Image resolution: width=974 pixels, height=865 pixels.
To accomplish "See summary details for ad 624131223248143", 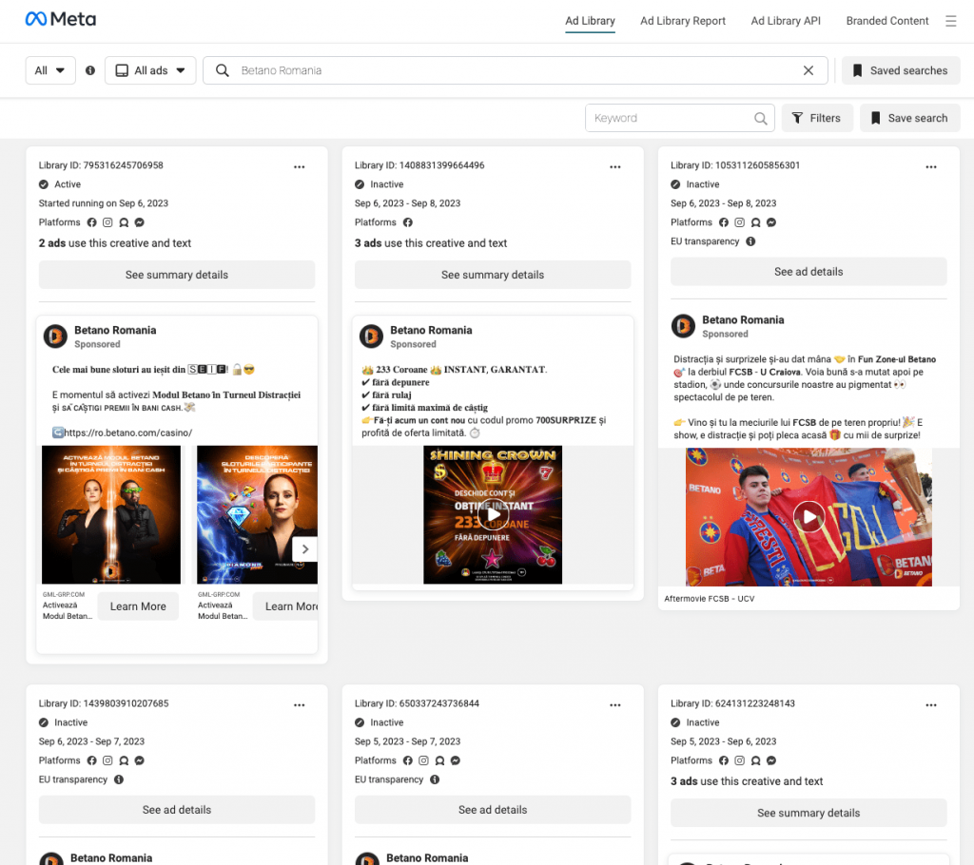I will 808,813.
